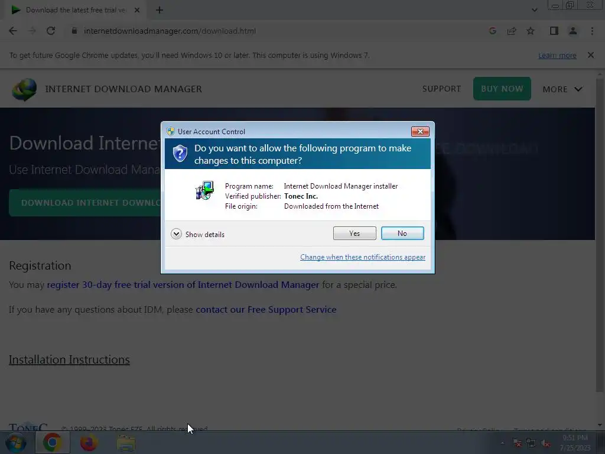Viewport: 605px width, 454px height.
Task: Close the User Account Control dialog
Action: click(420, 132)
